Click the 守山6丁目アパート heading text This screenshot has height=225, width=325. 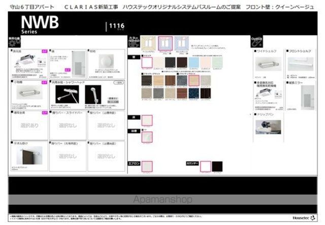point(32,7)
